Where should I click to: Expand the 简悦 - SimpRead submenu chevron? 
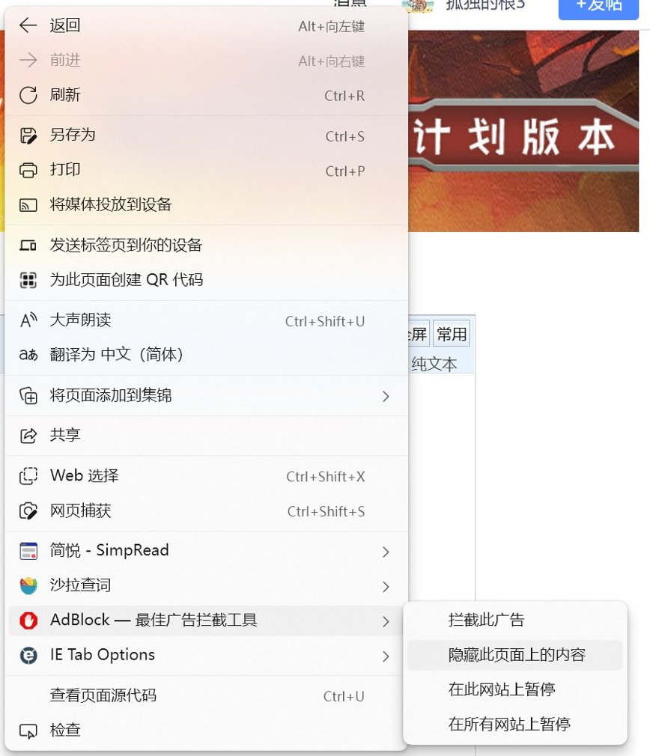385,552
